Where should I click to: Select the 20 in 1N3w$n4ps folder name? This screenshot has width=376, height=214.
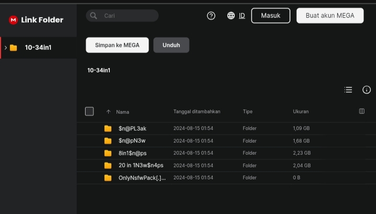(x=141, y=165)
